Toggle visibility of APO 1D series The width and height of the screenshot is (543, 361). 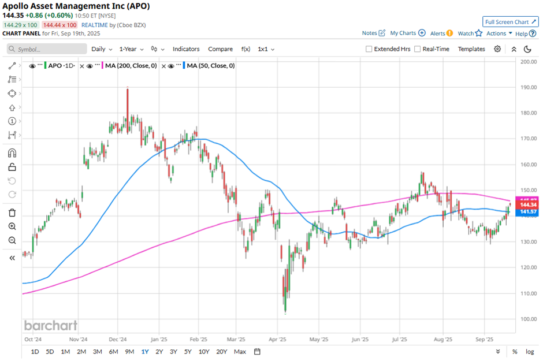tap(32, 66)
